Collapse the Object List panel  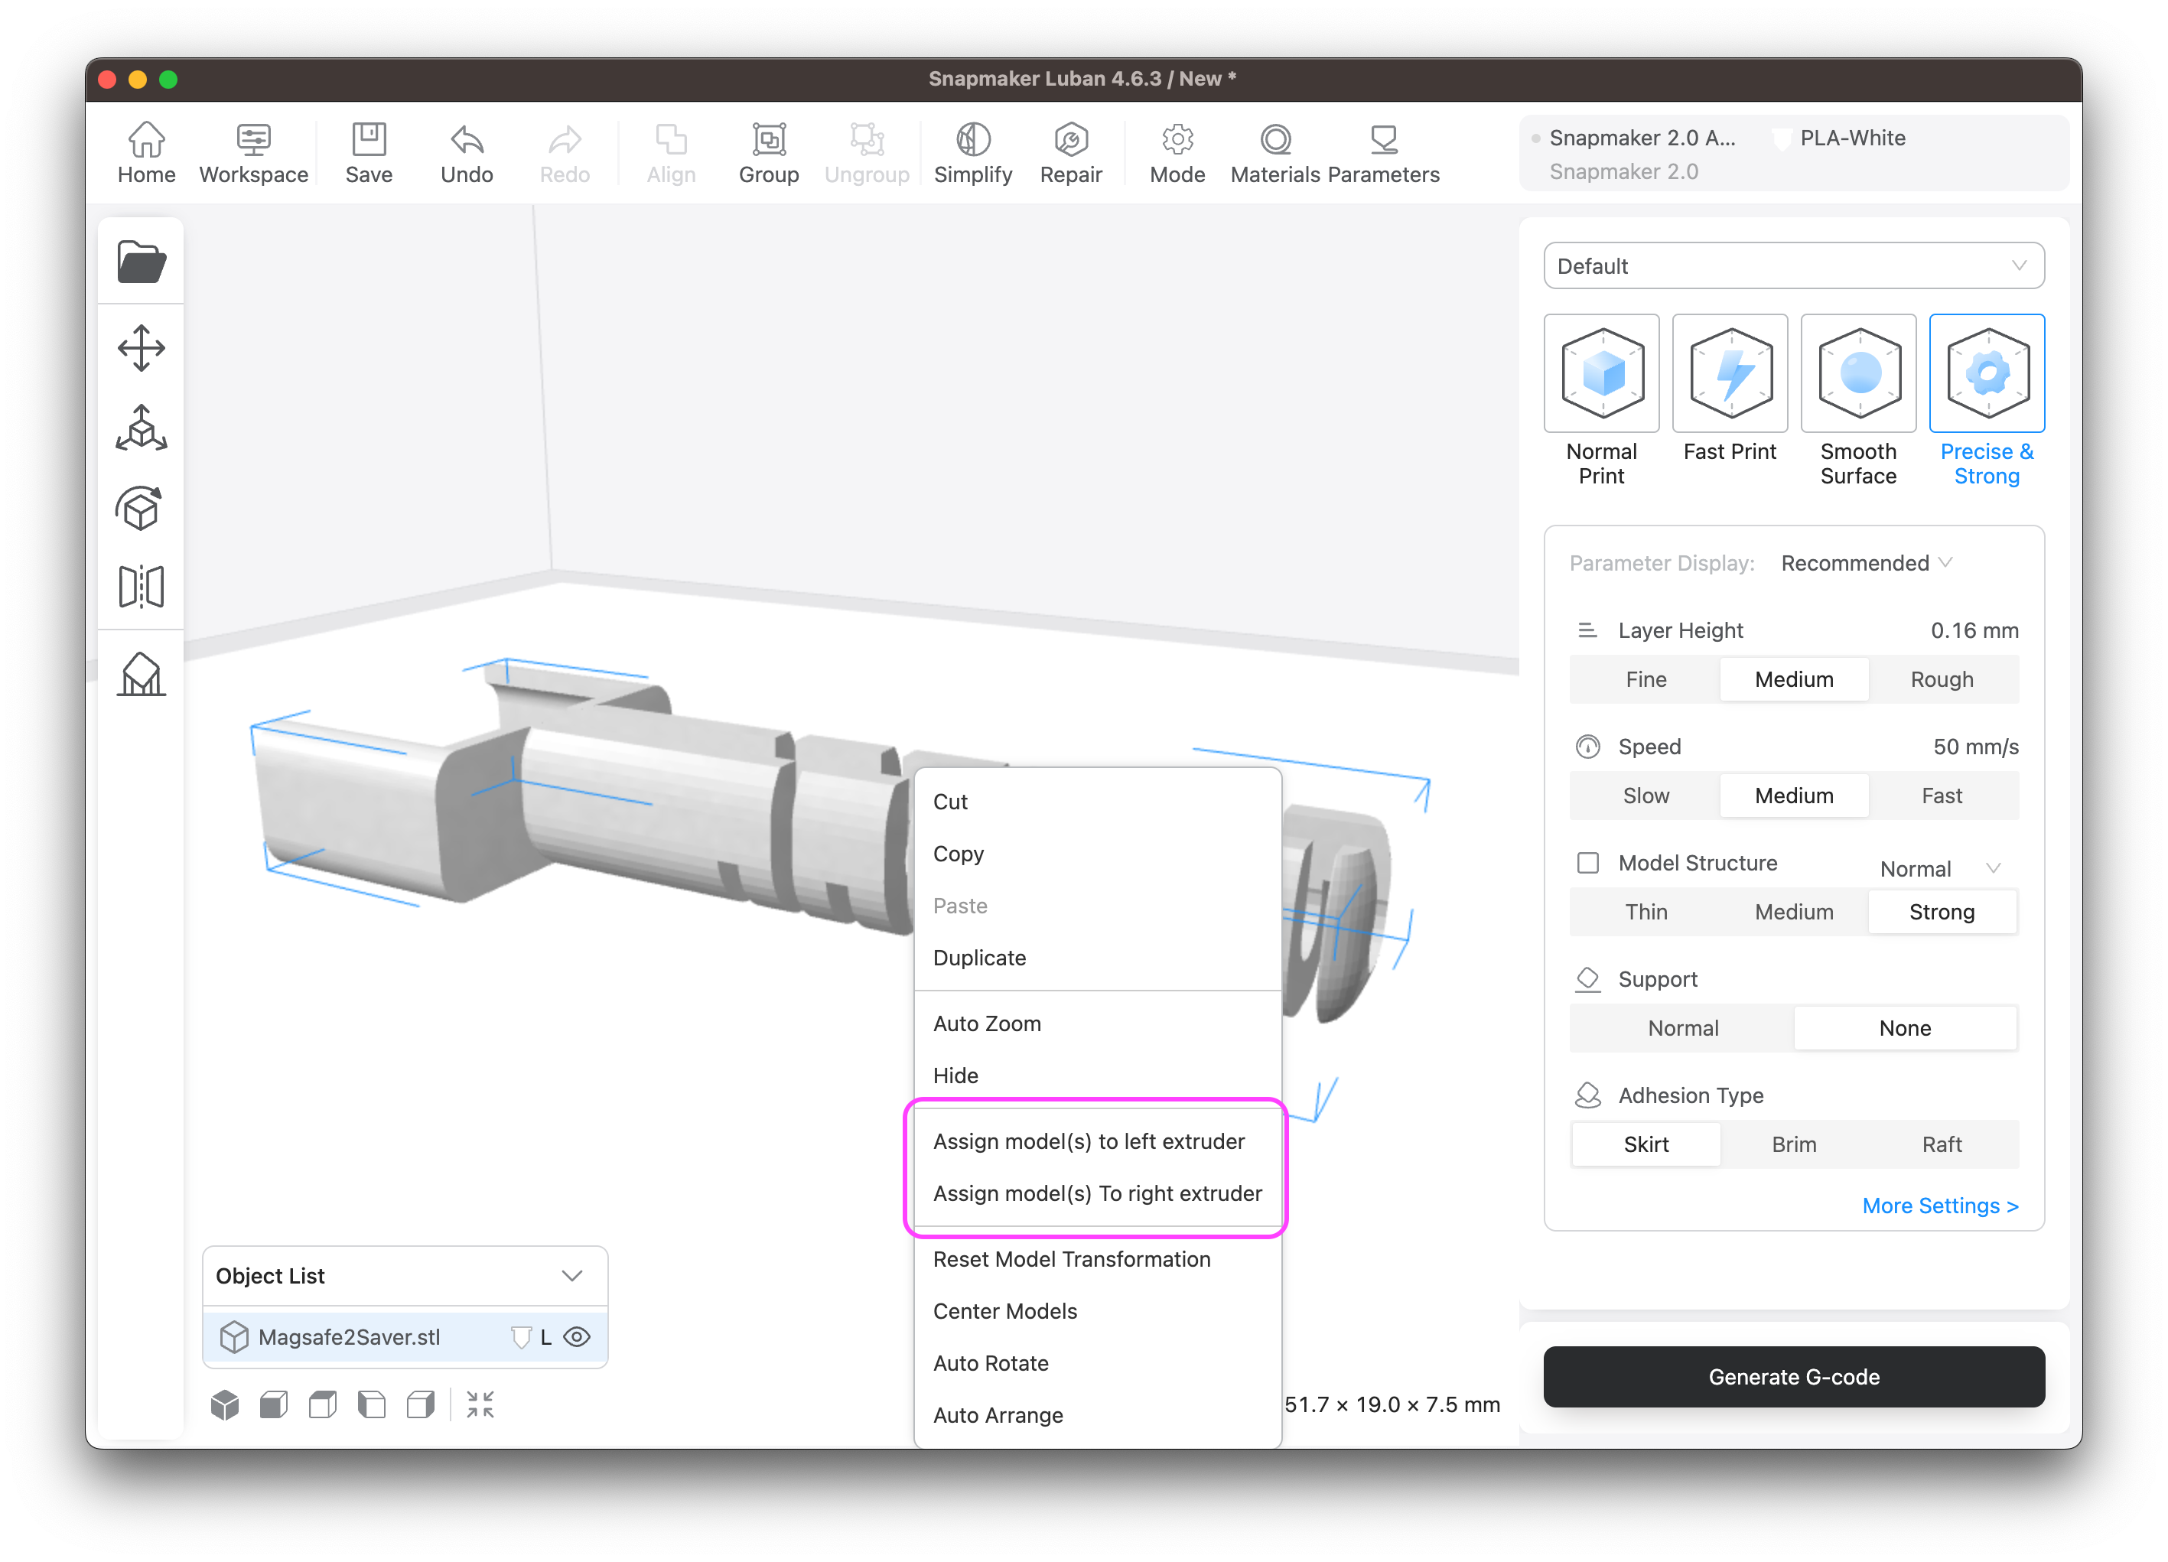click(x=572, y=1275)
